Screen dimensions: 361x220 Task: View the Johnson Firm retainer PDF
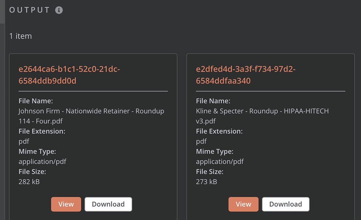(66, 204)
